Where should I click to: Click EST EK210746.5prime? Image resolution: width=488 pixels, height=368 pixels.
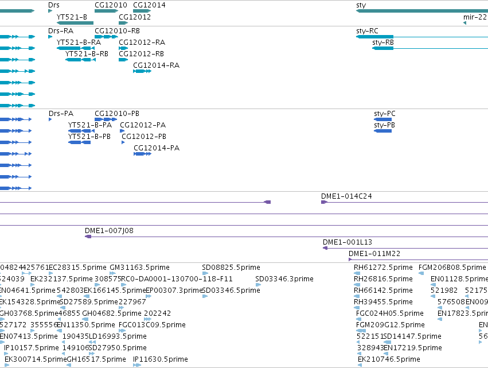(x=389, y=359)
